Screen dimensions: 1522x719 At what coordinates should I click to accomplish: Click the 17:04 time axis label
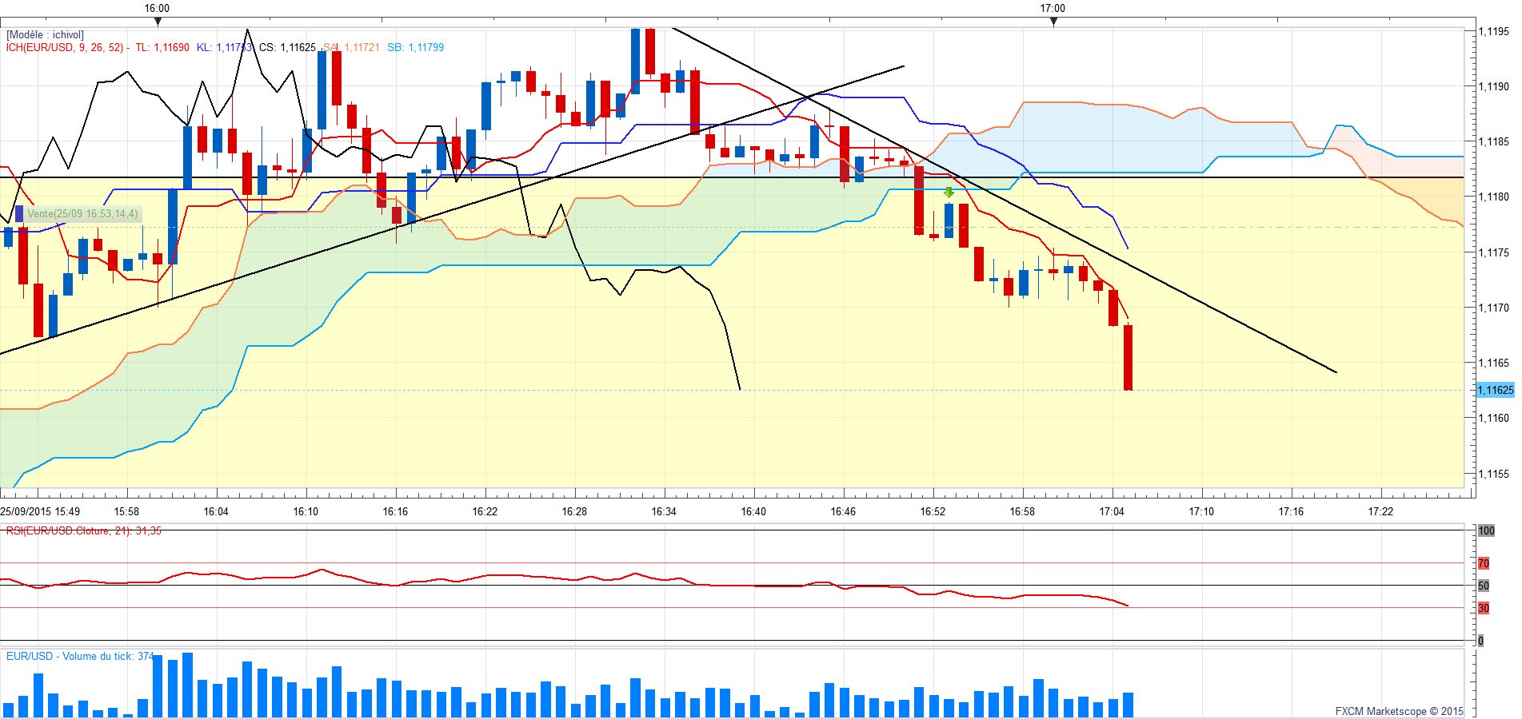[1111, 511]
